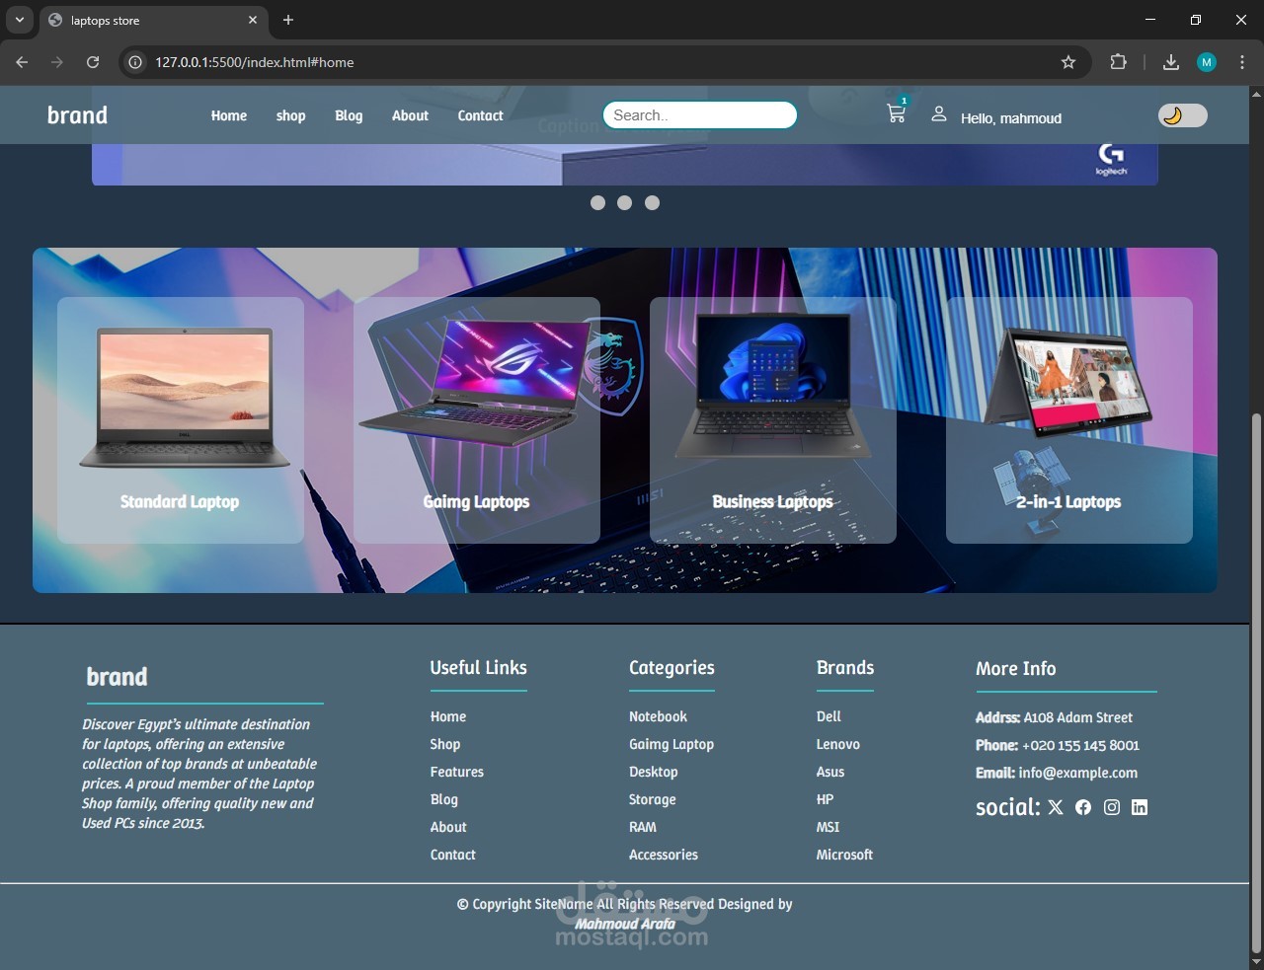Screen dimensions: 1264x970
Task: Click the browser address bar URL
Action: tap(254, 62)
